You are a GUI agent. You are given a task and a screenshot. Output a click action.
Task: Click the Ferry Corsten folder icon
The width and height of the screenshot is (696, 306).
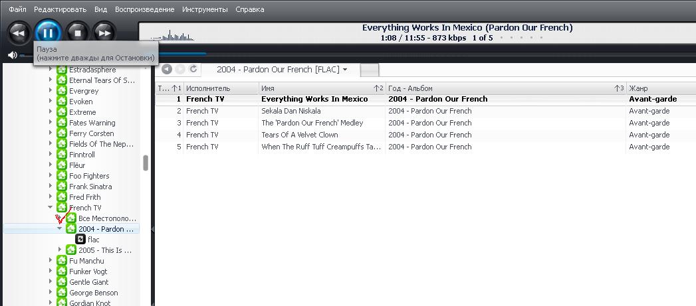click(62, 133)
